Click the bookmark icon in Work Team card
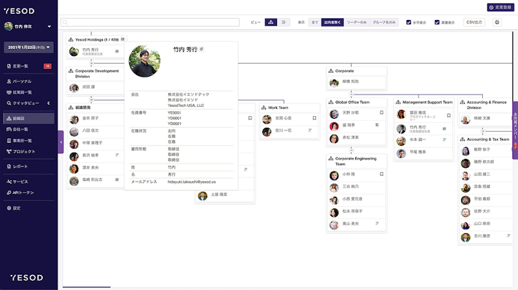Screen dimensions: 518x290 tap(314, 118)
